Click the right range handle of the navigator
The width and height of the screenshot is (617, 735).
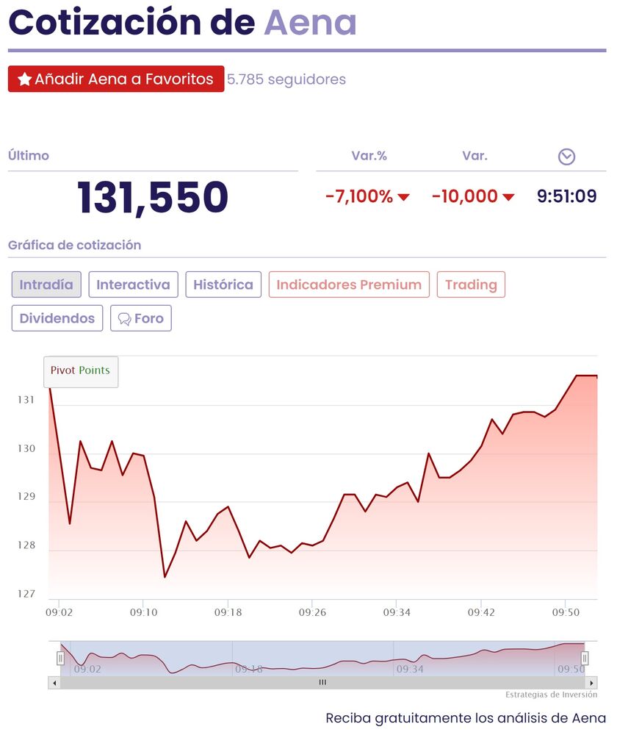585,658
